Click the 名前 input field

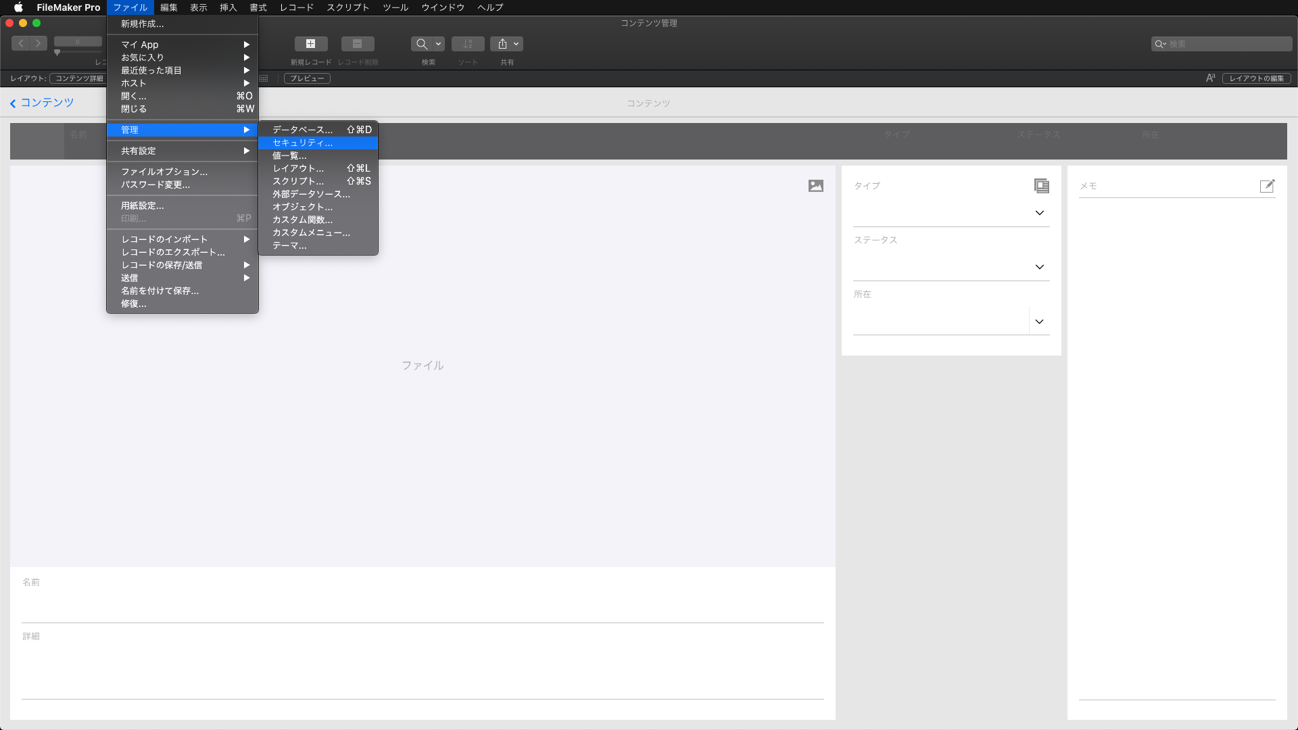tap(422, 606)
